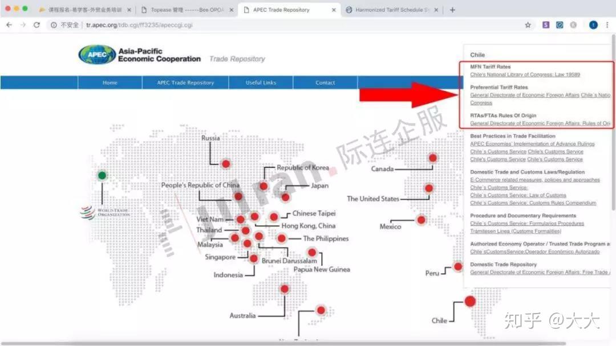Click The Philippines label

tap(326, 238)
